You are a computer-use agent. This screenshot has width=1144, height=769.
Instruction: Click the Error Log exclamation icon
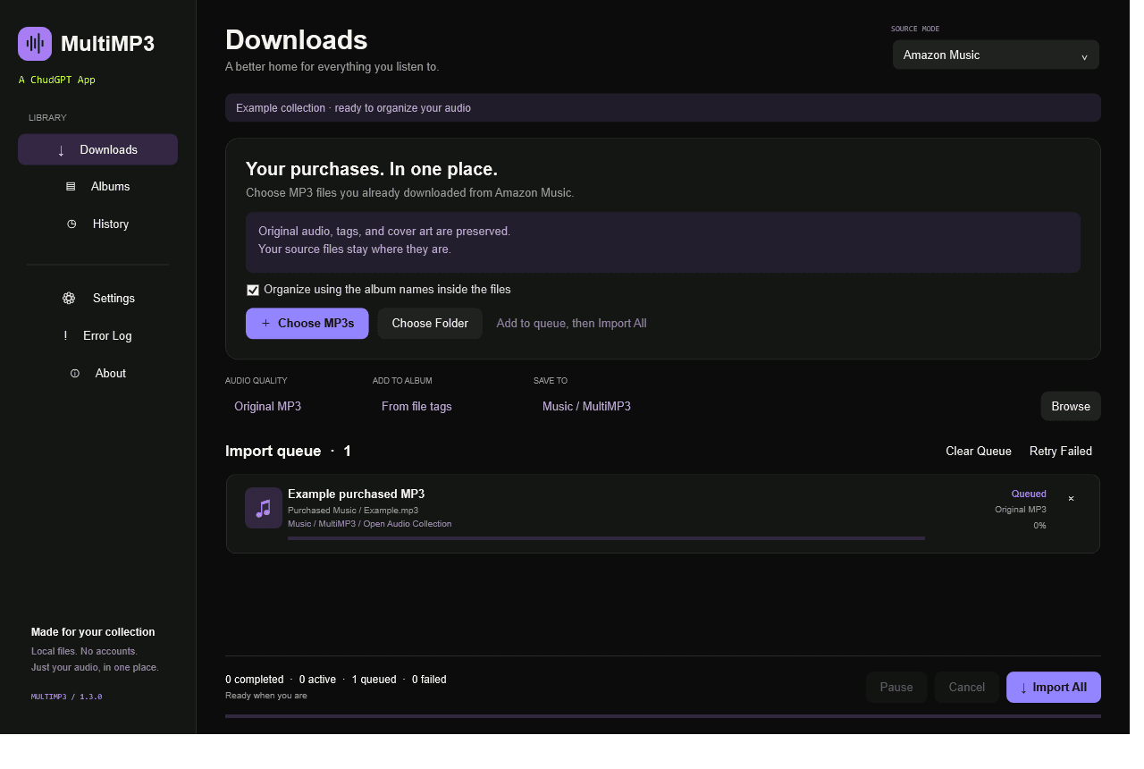tap(65, 336)
